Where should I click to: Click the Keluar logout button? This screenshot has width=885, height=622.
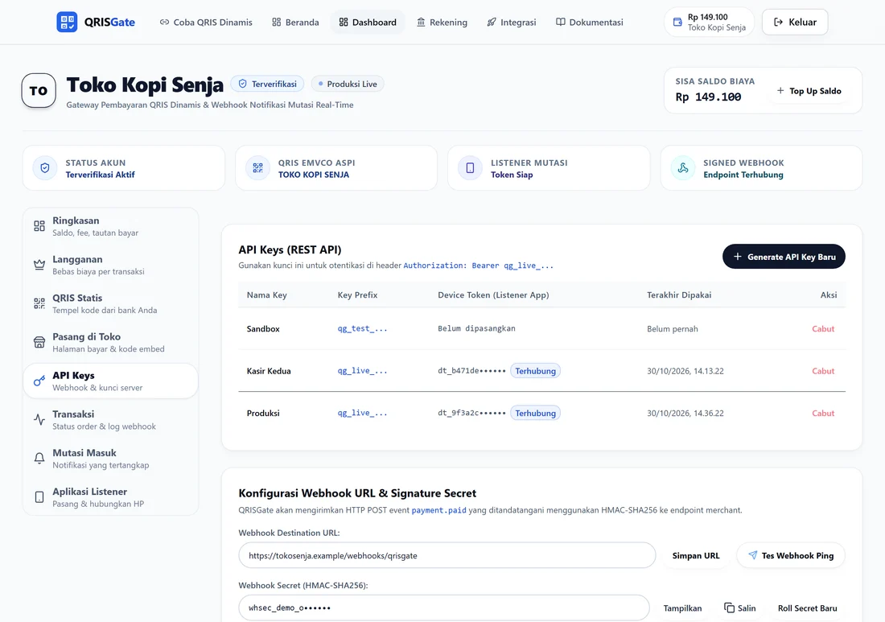(x=795, y=22)
